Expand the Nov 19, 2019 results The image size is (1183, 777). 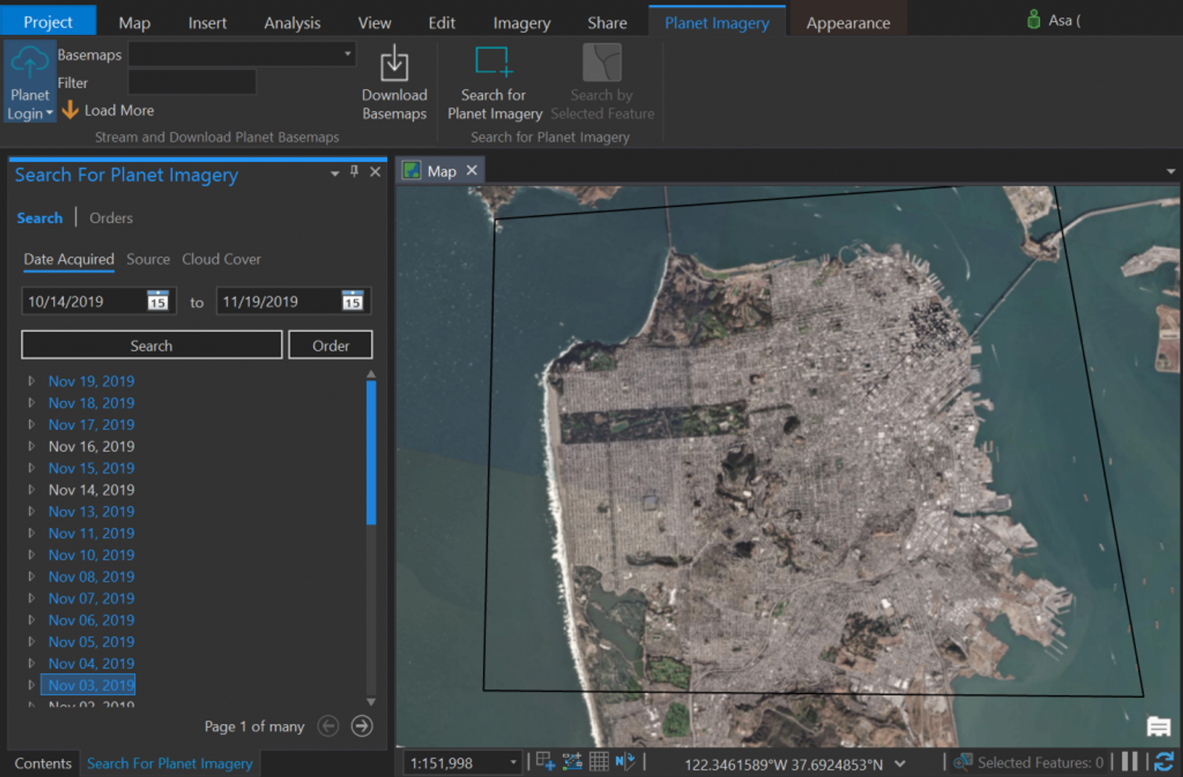pyautogui.click(x=32, y=381)
